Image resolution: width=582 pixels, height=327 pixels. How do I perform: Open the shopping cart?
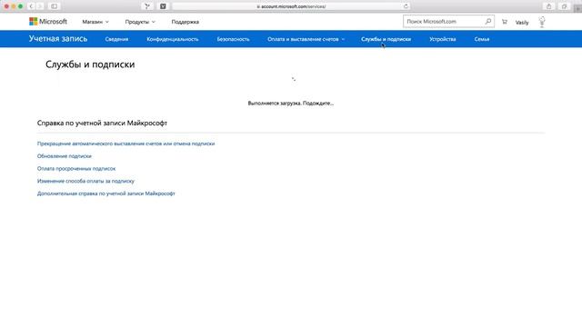[504, 22]
